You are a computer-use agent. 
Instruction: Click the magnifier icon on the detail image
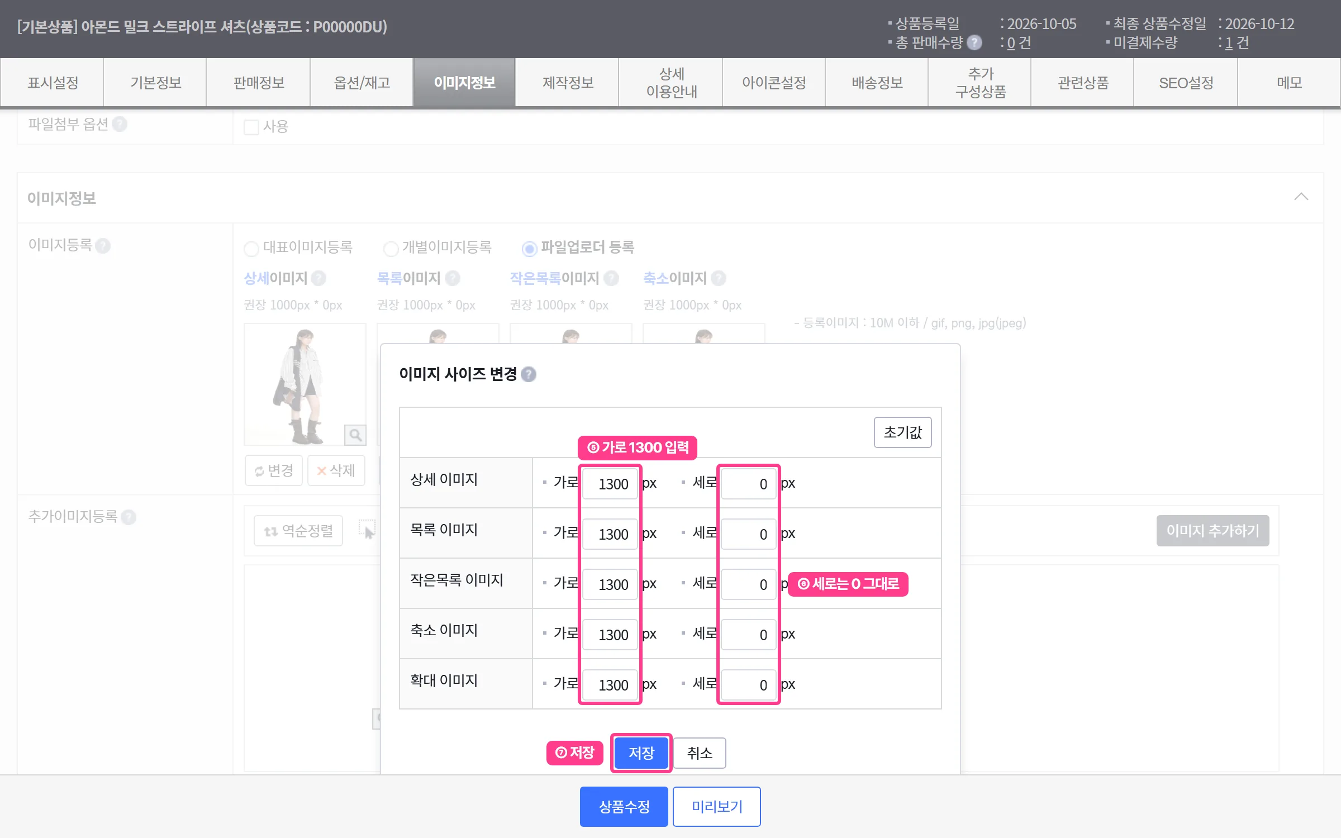point(355,435)
